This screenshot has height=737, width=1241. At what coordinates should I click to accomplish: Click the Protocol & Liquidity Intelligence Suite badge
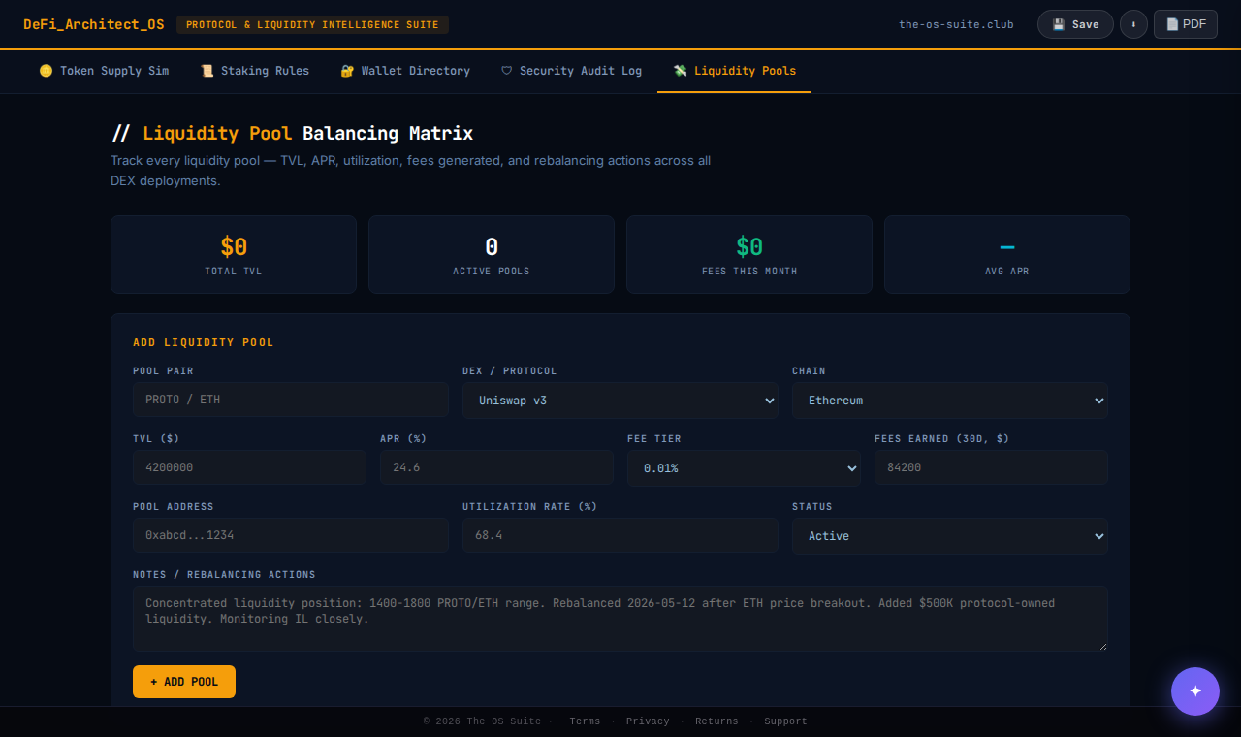click(x=312, y=24)
